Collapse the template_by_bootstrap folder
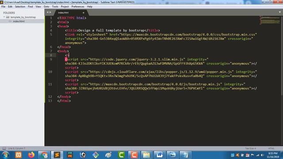This screenshot has width=283, height=159. coord(4,17)
